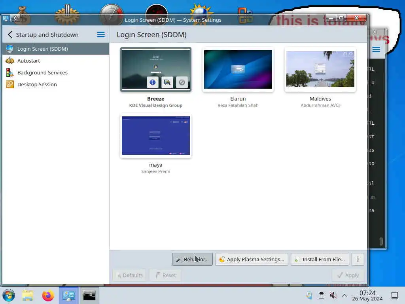Click the KDE Visual Design Group author text
This screenshot has width=405, height=304.
click(156, 105)
